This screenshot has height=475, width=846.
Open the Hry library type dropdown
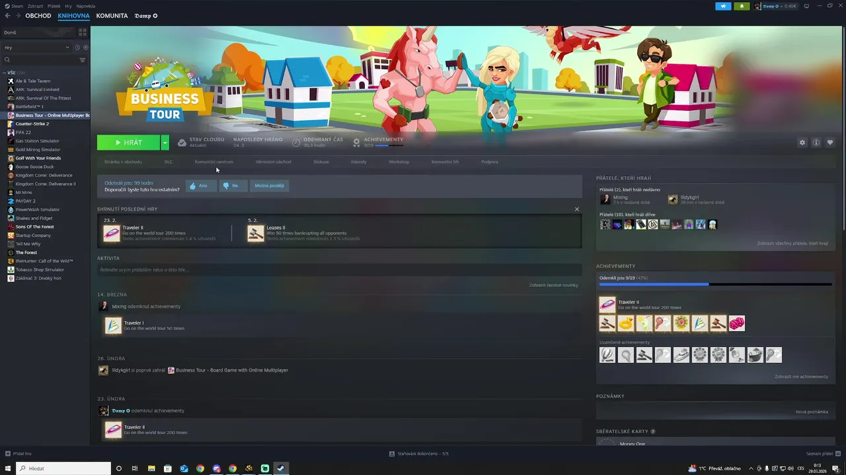click(36, 47)
